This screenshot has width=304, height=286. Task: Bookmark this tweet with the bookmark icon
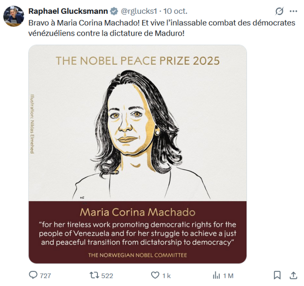point(277,275)
